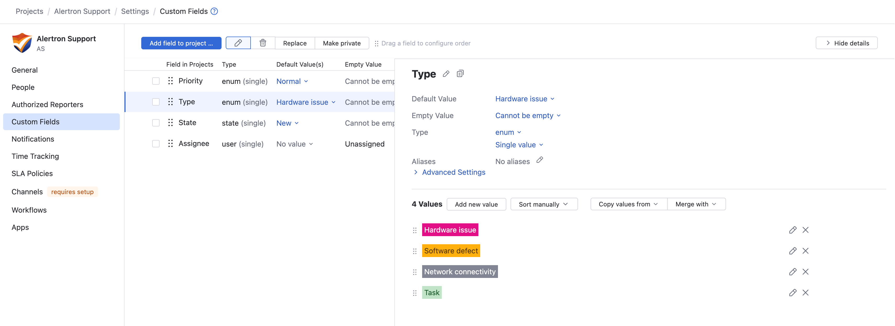Click the pencil icon next to Type heading
Viewport: 895px width, 326px height.
tap(446, 74)
